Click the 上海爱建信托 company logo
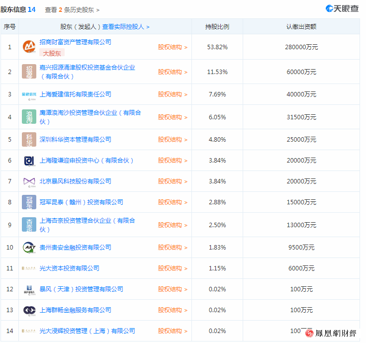The width and height of the screenshot is (366, 343). pos(29,94)
